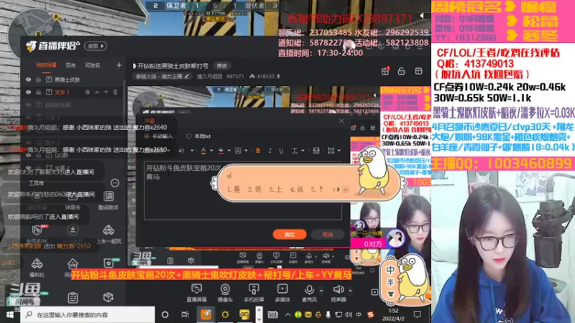Go to next IME candidate page arrow

coord(339,189)
